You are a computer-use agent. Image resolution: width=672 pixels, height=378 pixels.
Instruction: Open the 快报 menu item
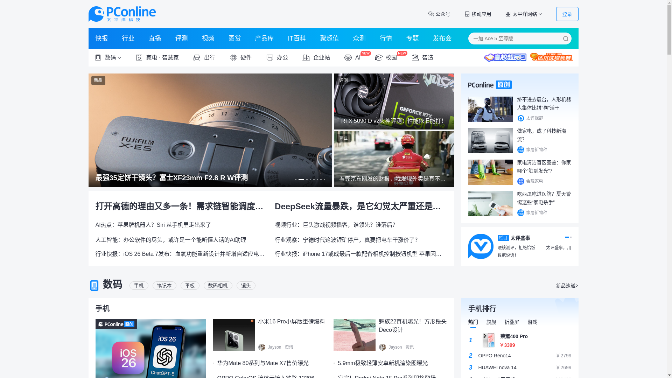coord(101,38)
